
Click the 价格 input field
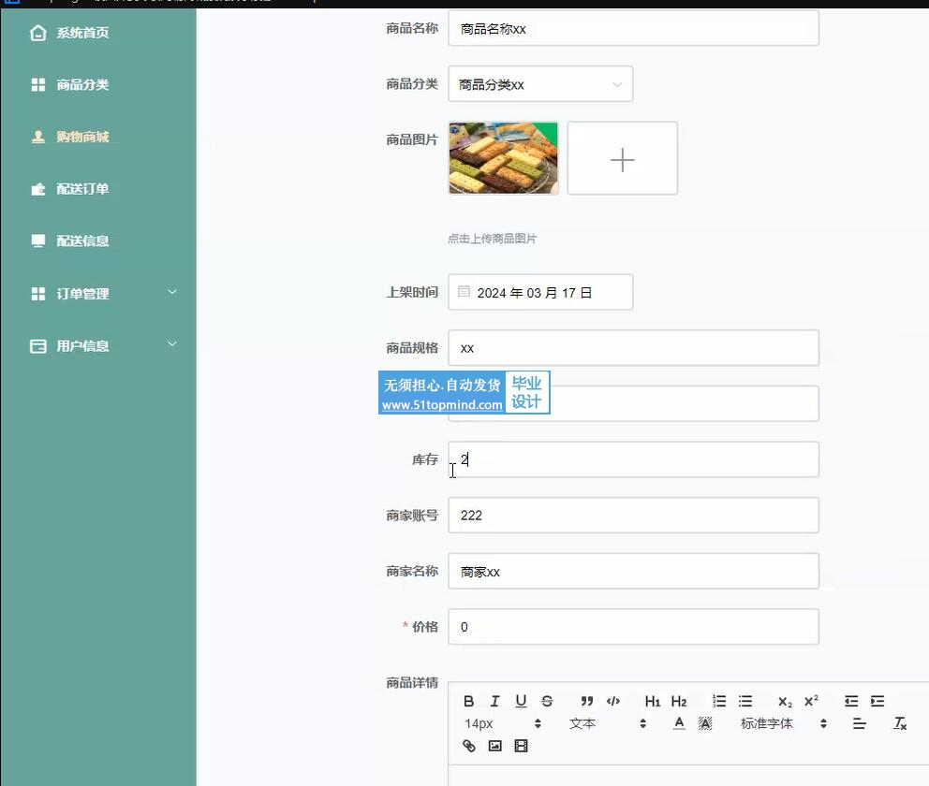click(x=633, y=627)
